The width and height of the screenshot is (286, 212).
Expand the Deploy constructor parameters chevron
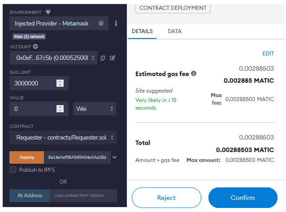tap(115, 157)
